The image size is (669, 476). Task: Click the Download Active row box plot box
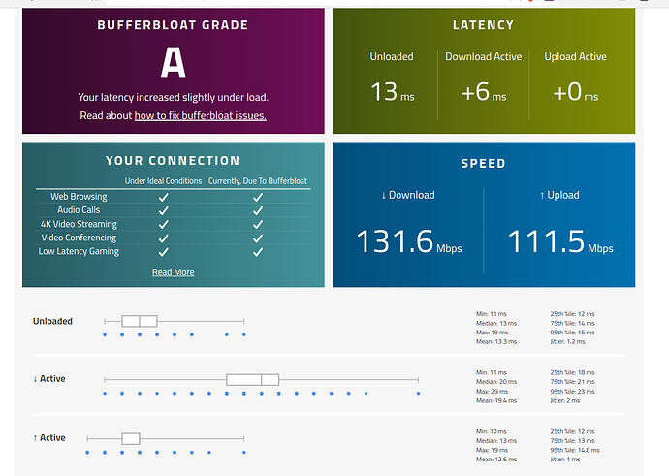pyautogui.click(x=252, y=379)
